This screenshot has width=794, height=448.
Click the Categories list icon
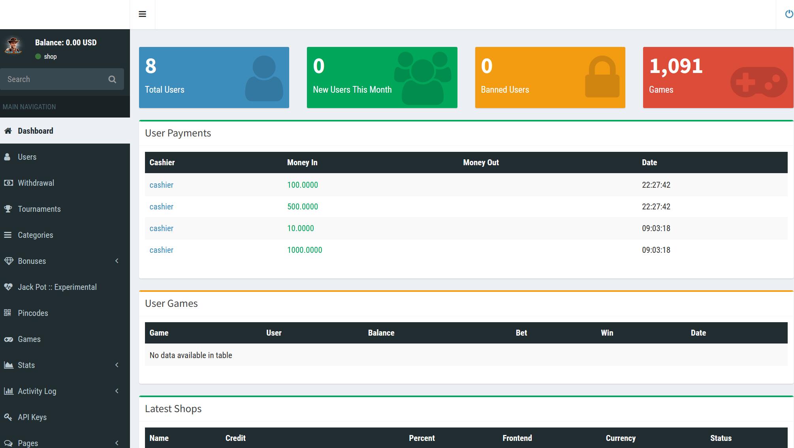(8, 235)
